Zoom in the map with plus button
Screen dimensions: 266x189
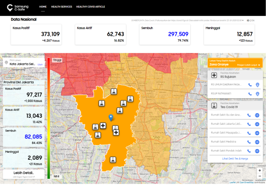click(259, 170)
